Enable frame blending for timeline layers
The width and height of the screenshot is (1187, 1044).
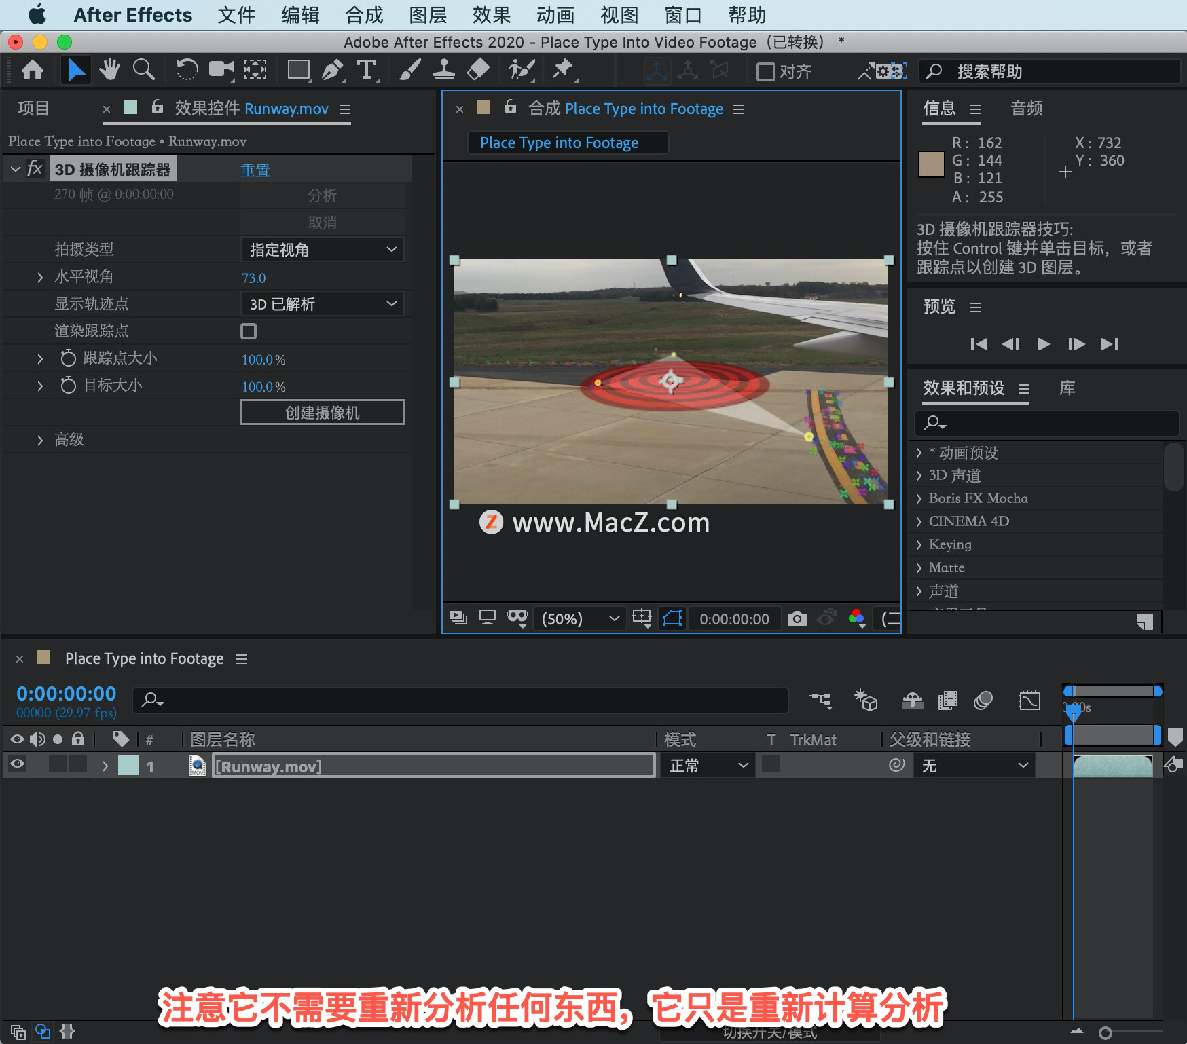(948, 701)
